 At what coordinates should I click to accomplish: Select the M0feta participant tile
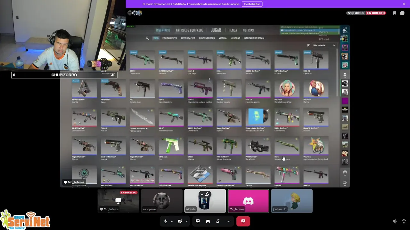(x=205, y=201)
